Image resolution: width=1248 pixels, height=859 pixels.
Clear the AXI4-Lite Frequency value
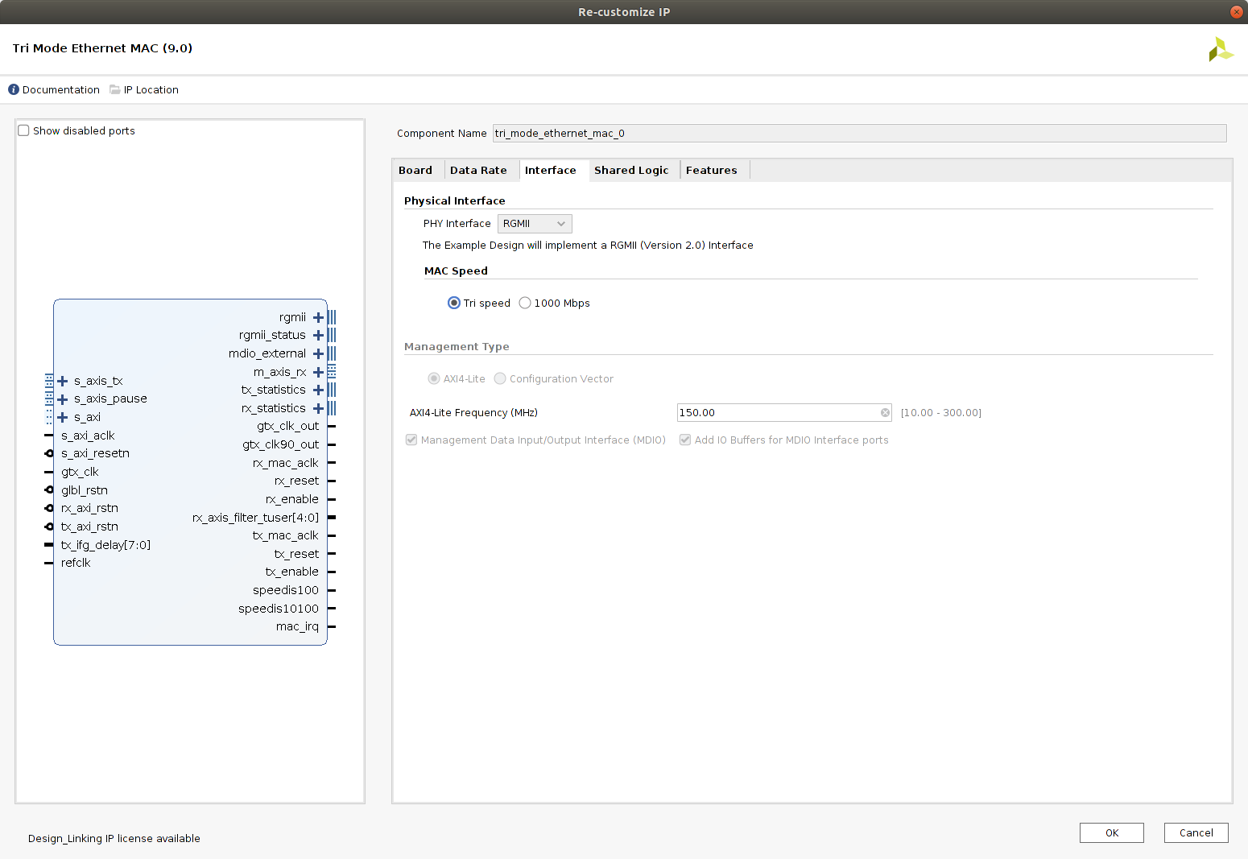click(886, 413)
